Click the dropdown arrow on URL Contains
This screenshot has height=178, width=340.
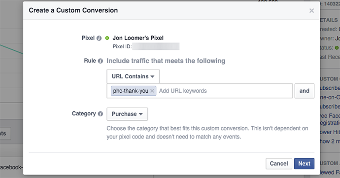pyautogui.click(x=152, y=76)
